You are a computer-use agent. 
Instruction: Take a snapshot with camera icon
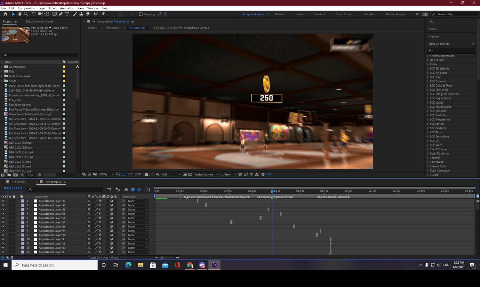click(147, 175)
